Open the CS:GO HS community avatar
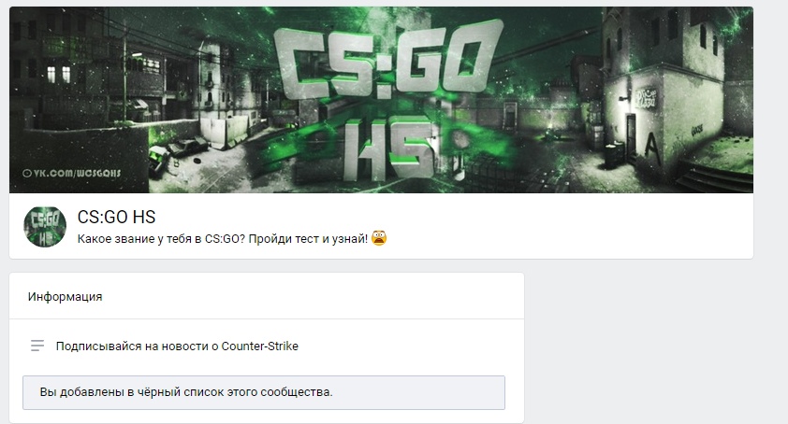This screenshot has width=788, height=424. point(45,227)
